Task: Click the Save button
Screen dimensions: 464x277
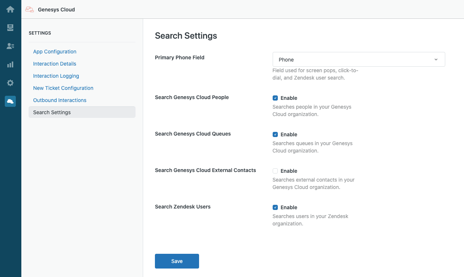Action: 177,261
